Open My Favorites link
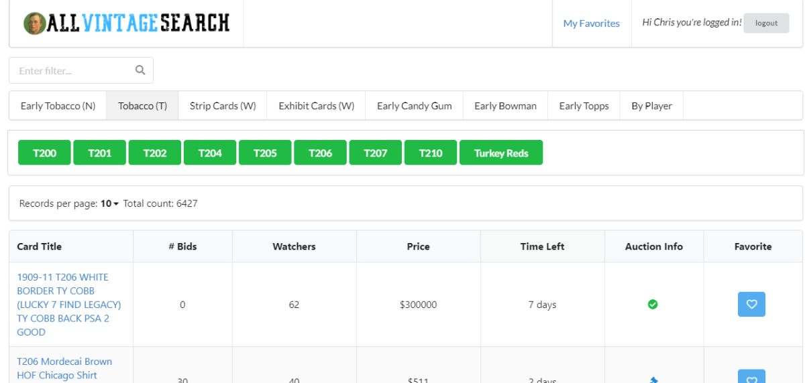Viewport: 805px width, 383px height. click(x=592, y=23)
